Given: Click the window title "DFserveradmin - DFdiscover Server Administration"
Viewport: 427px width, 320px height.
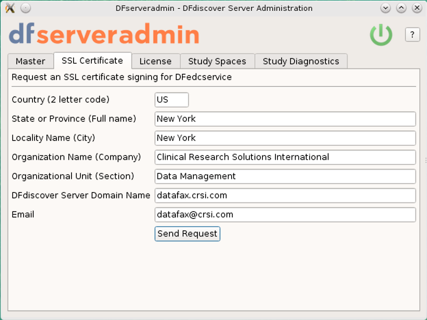Looking at the screenshot, I should coord(214,8).
